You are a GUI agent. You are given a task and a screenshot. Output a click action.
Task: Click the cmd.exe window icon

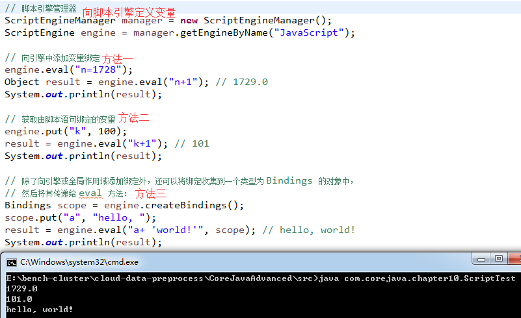tap(11, 263)
